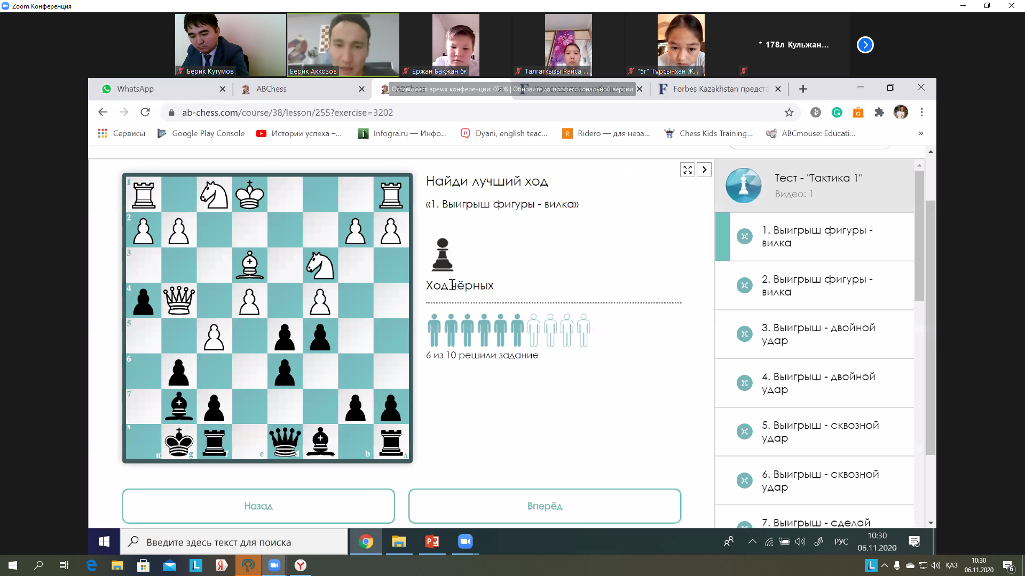Switch to Forbes Kazakhstan tab
Image resolution: width=1025 pixels, height=576 pixels.
click(718, 89)
